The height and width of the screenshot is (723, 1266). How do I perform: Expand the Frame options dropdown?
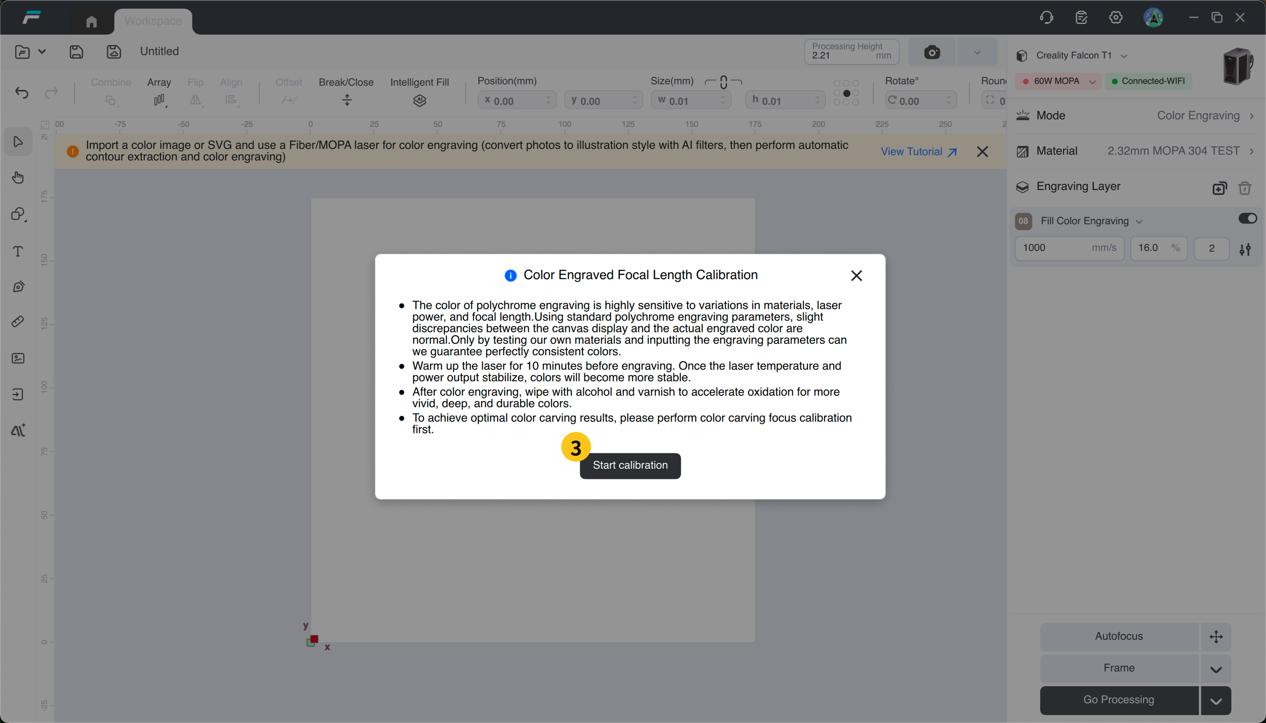coord(1215,669)
